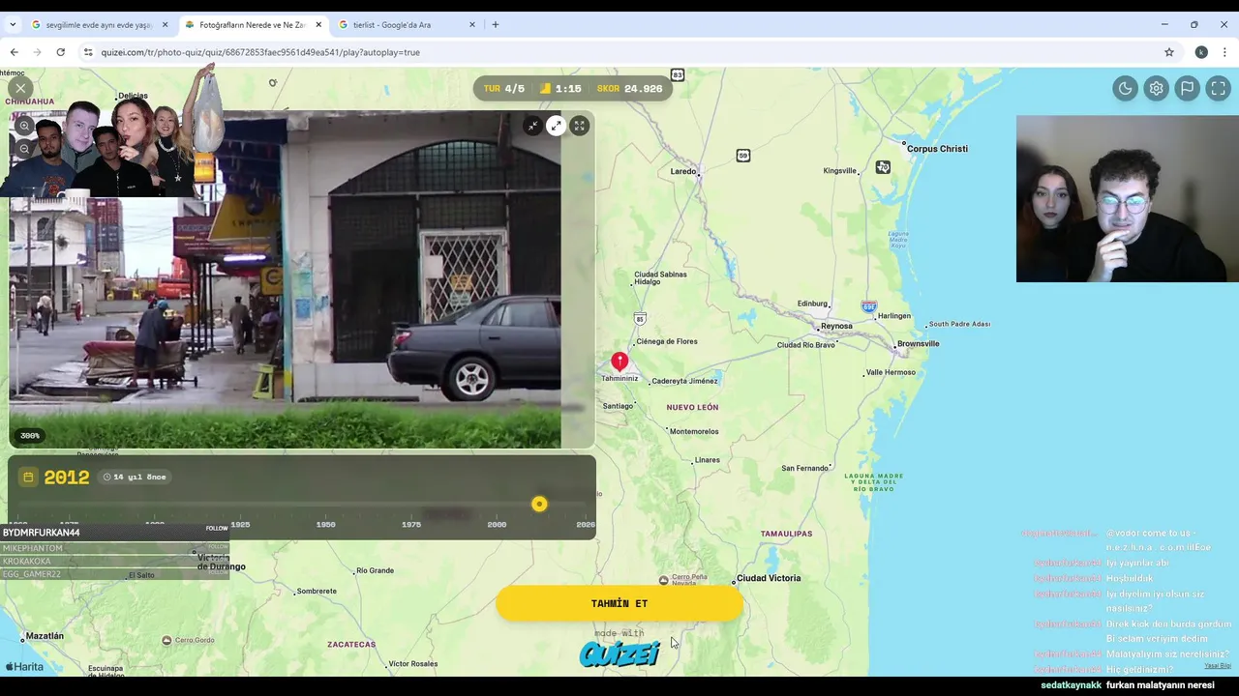Screen dimensions: 1239x696
Task: Click the 1:15 timer display
Action: [560, 88]
